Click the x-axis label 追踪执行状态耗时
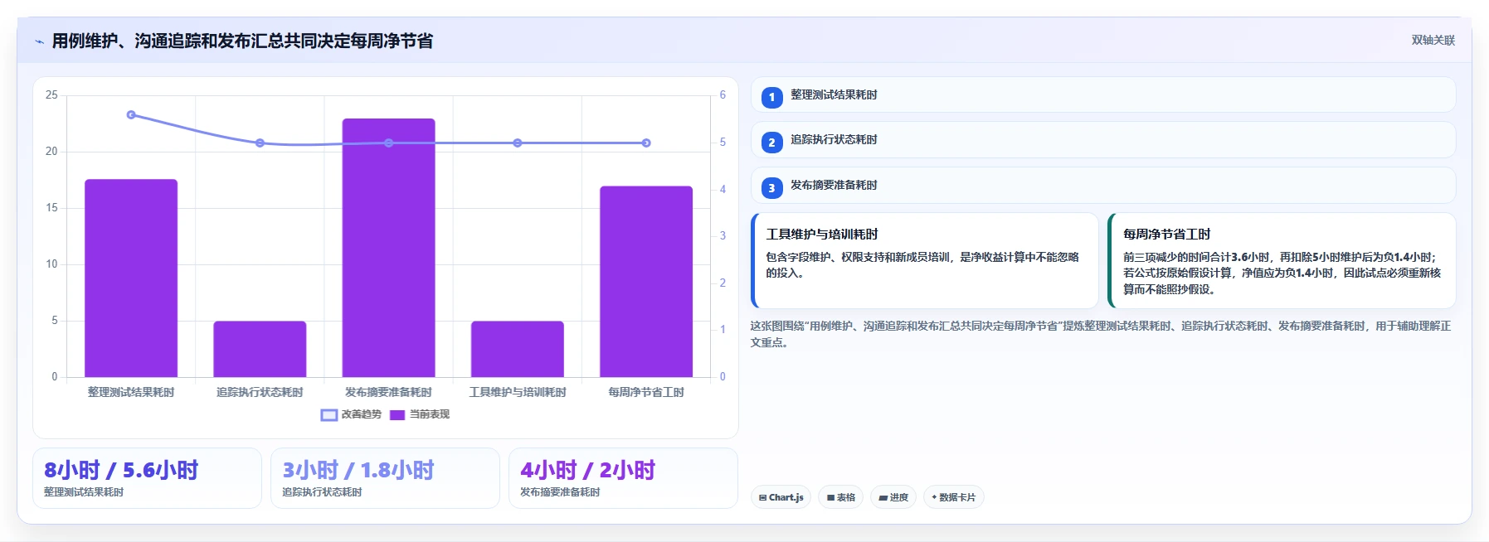 (x=260, y=392)
